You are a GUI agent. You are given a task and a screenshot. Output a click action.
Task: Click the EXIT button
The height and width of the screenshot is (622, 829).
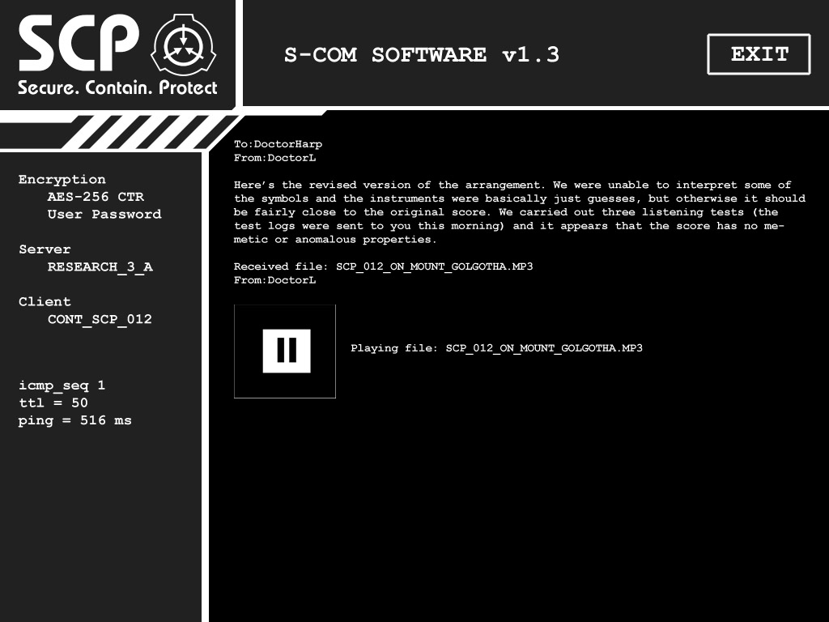(x=759, y=54)
